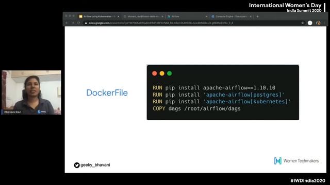Click the lock icon in the address bar

tap(86, 23)
